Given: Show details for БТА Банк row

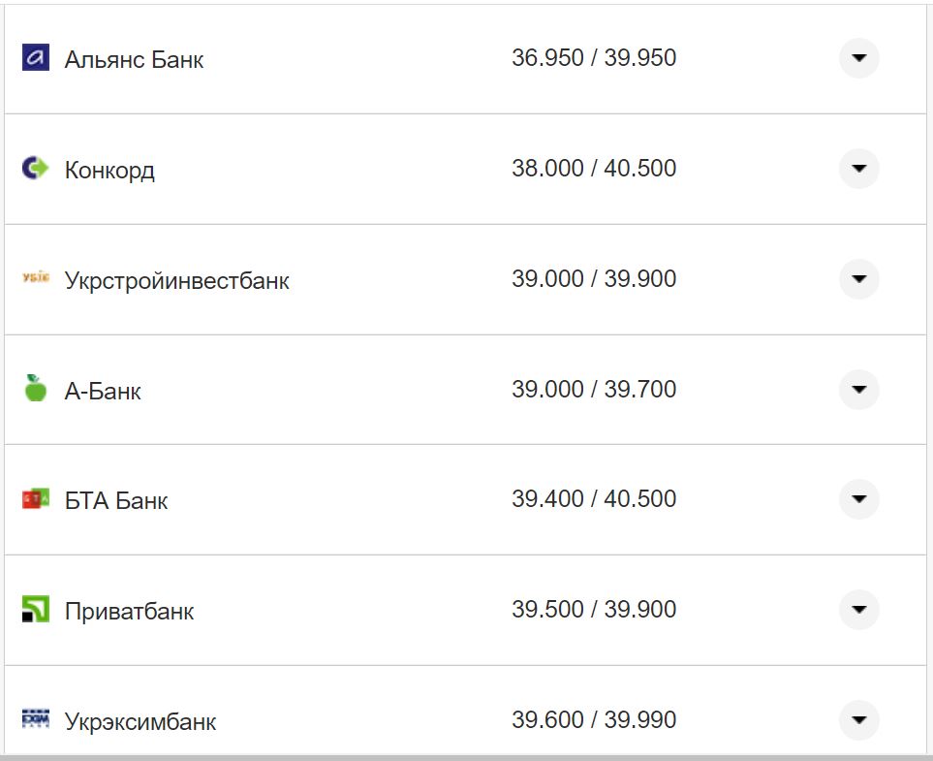Looking at the screenshot, I should [858, 499].
